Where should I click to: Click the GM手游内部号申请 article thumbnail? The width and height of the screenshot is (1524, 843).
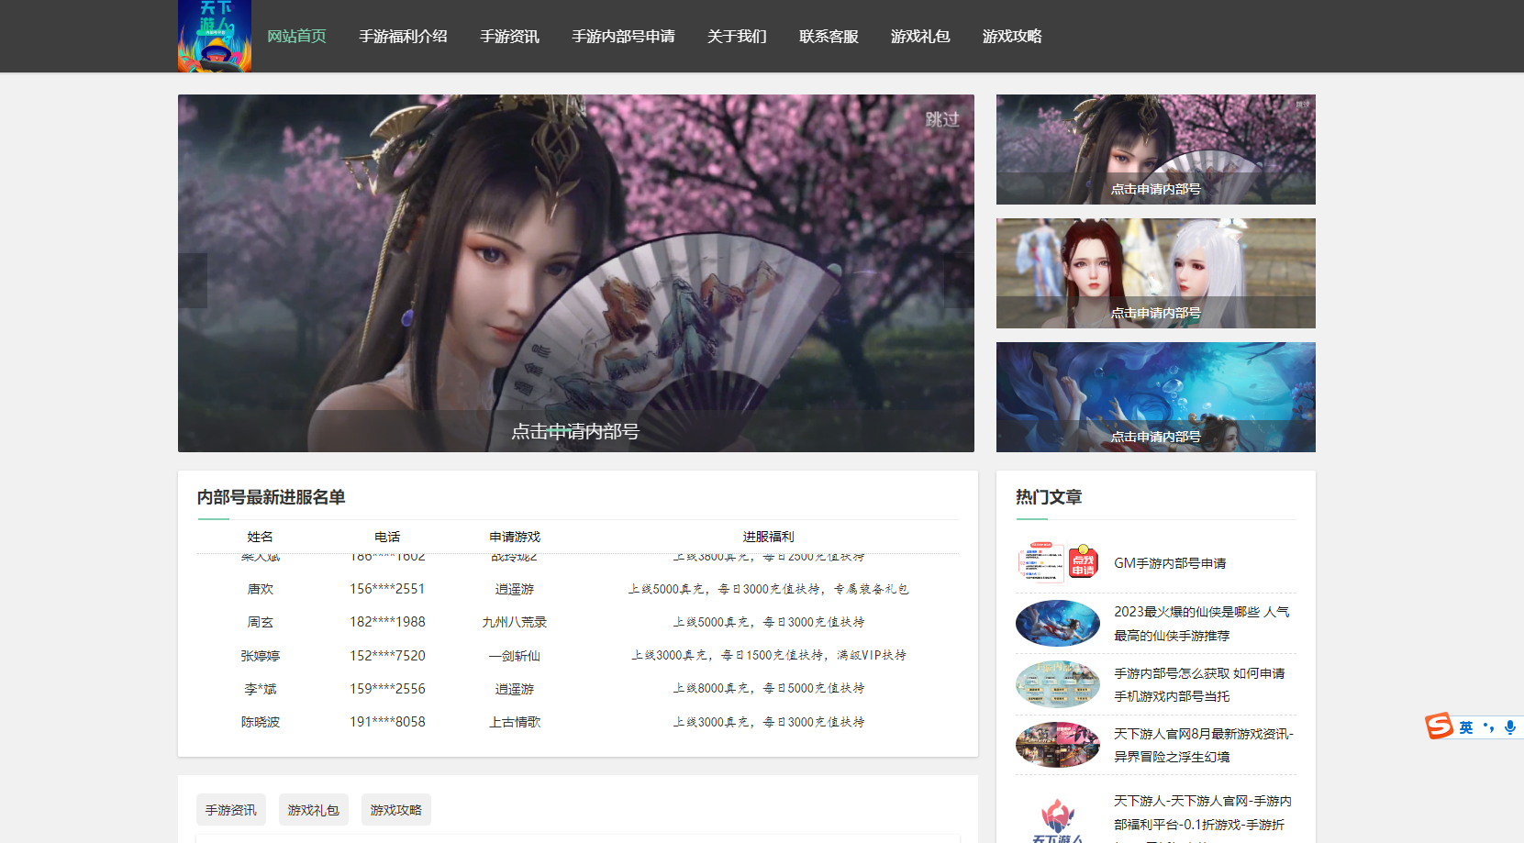coord(1058,562)
